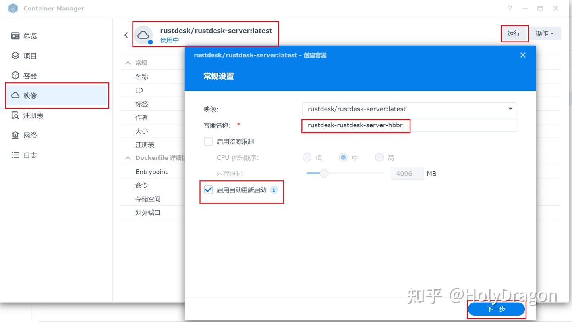Open the 操作 action dropdown
Screen dimensions: 572x322
pyautogui.click(x=545, y=33)
